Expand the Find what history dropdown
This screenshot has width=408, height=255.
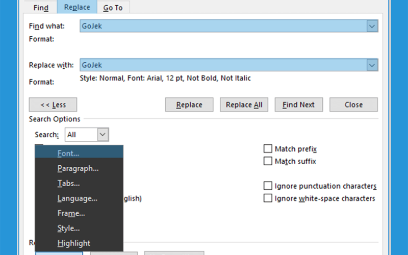coord(372,26)
